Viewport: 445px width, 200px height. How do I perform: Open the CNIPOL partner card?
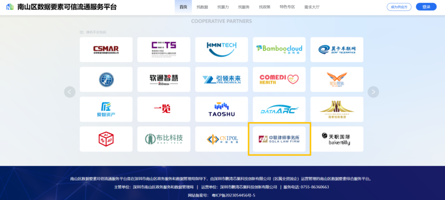221,139
